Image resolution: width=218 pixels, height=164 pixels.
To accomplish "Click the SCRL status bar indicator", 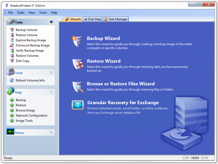I will [205, 158].
